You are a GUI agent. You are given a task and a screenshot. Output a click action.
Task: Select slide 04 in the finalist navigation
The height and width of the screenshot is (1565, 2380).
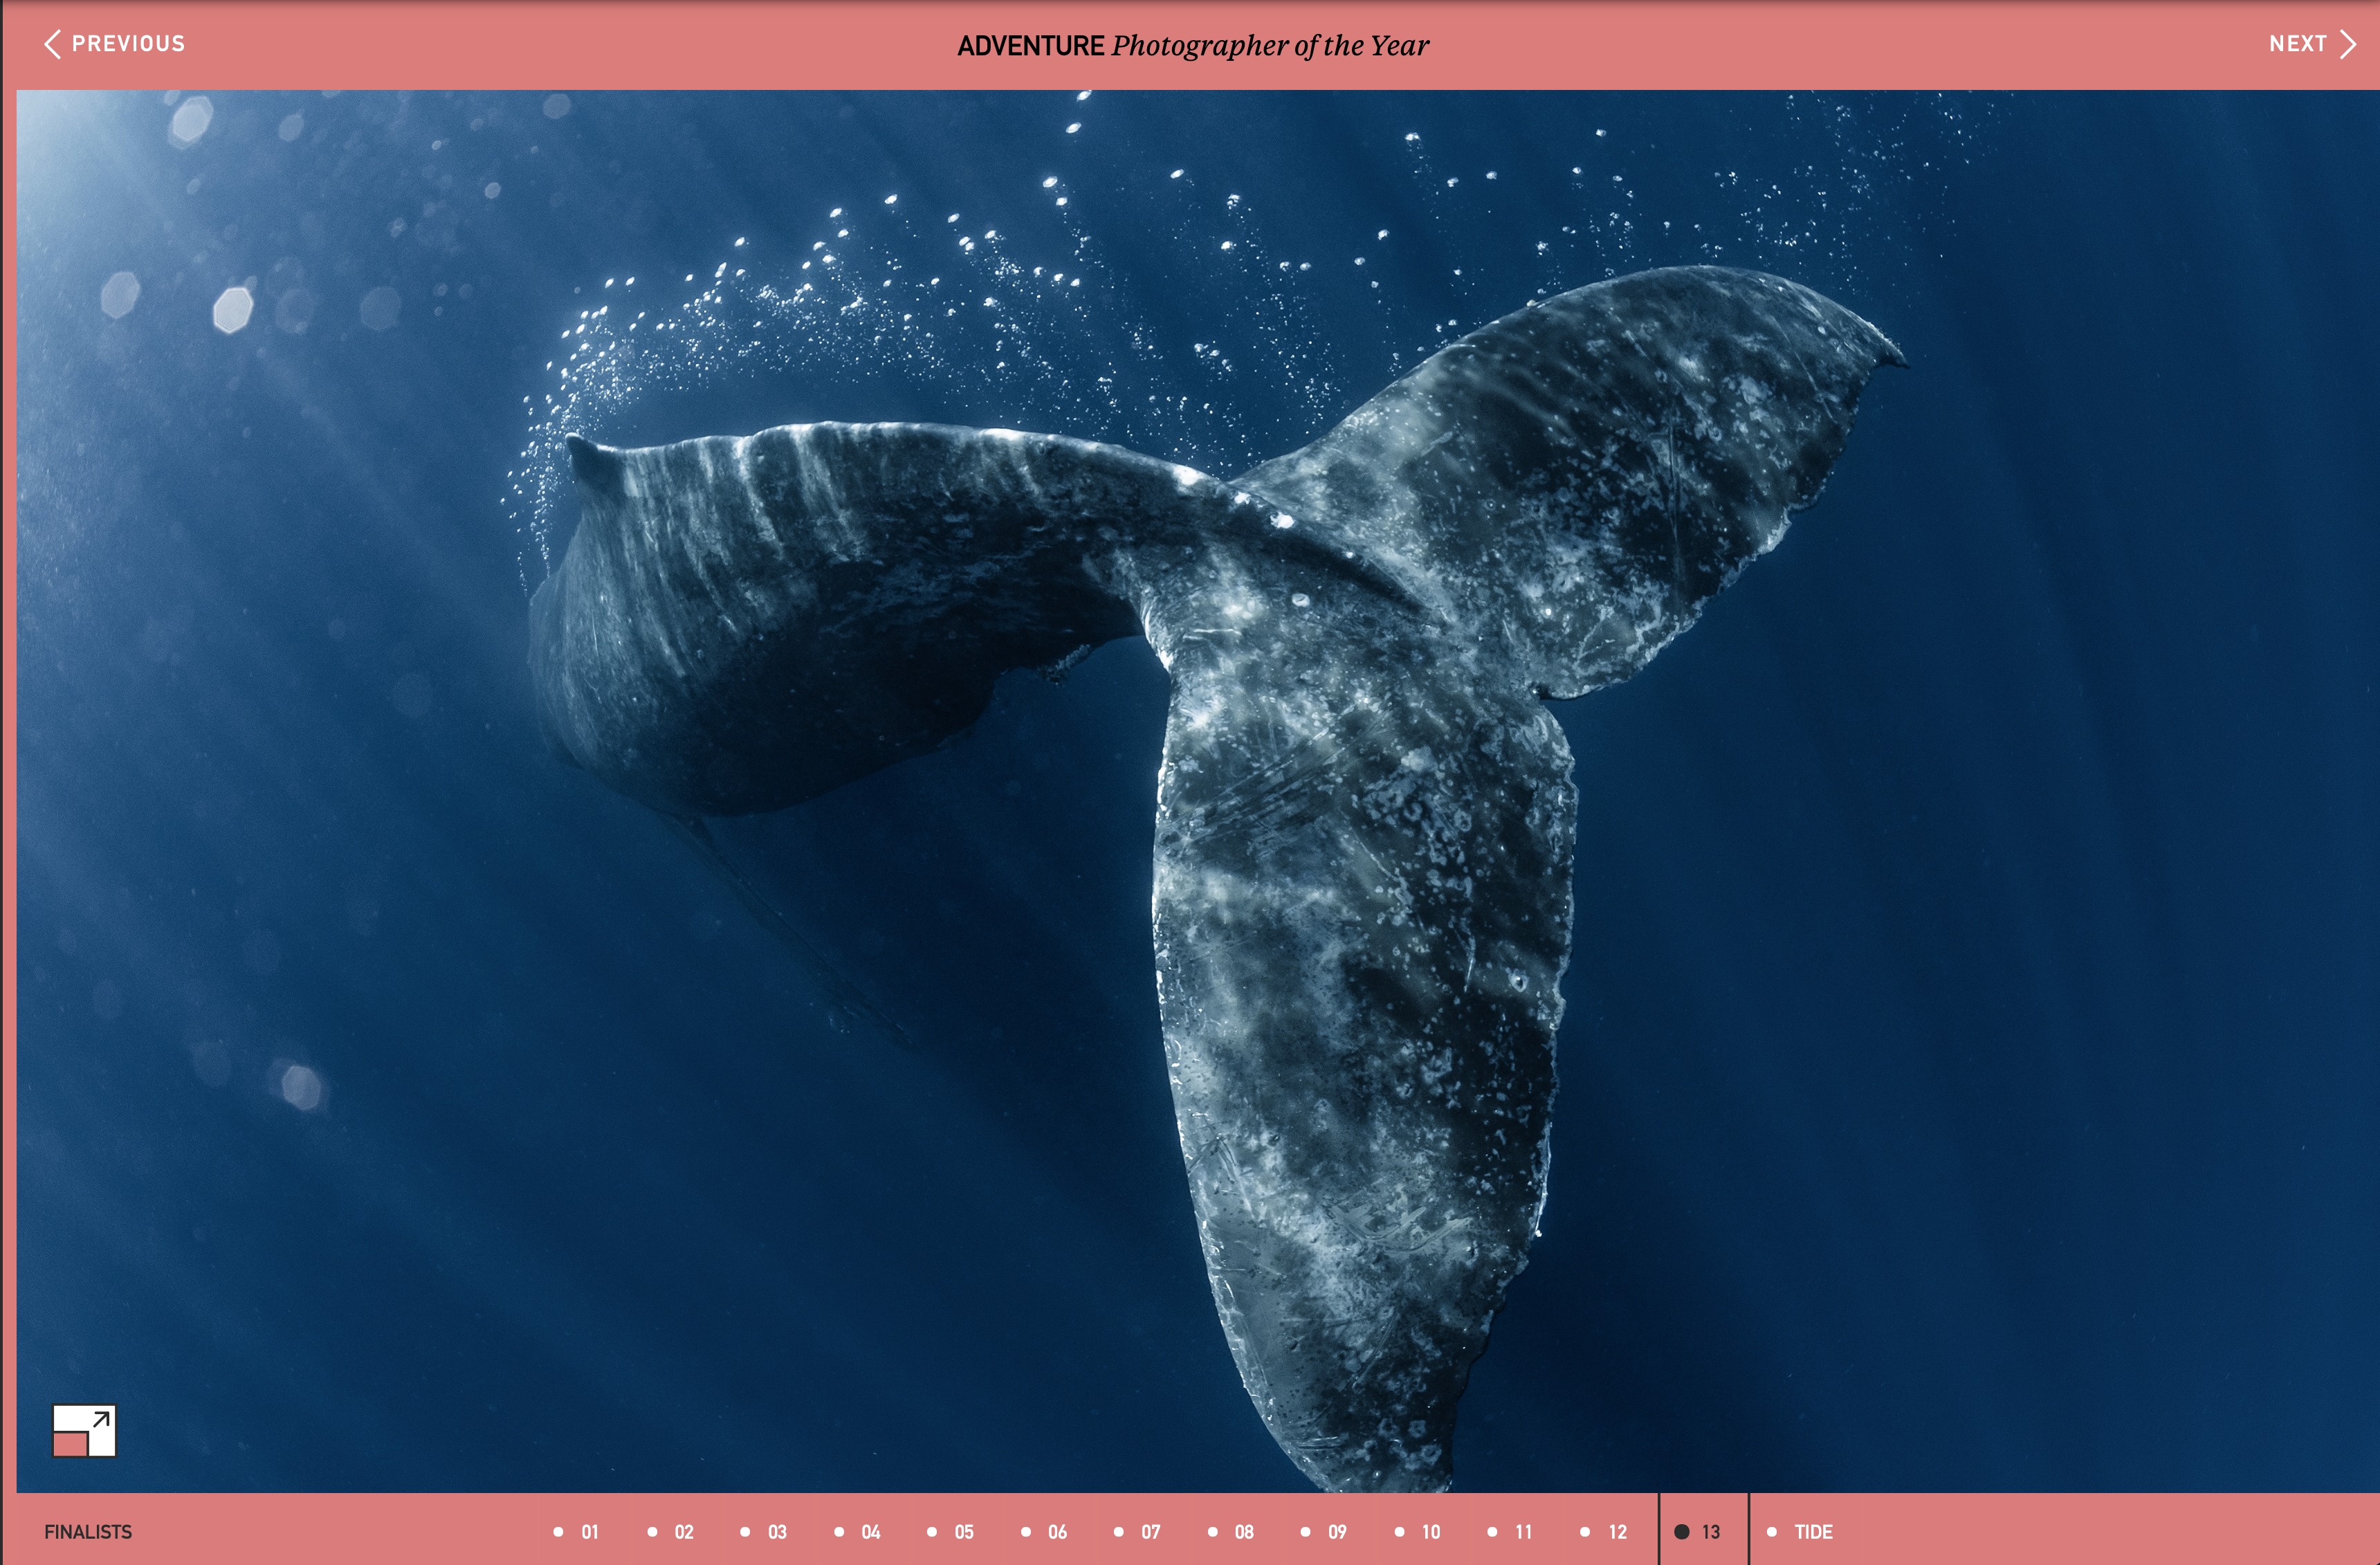coord(870,1531)
